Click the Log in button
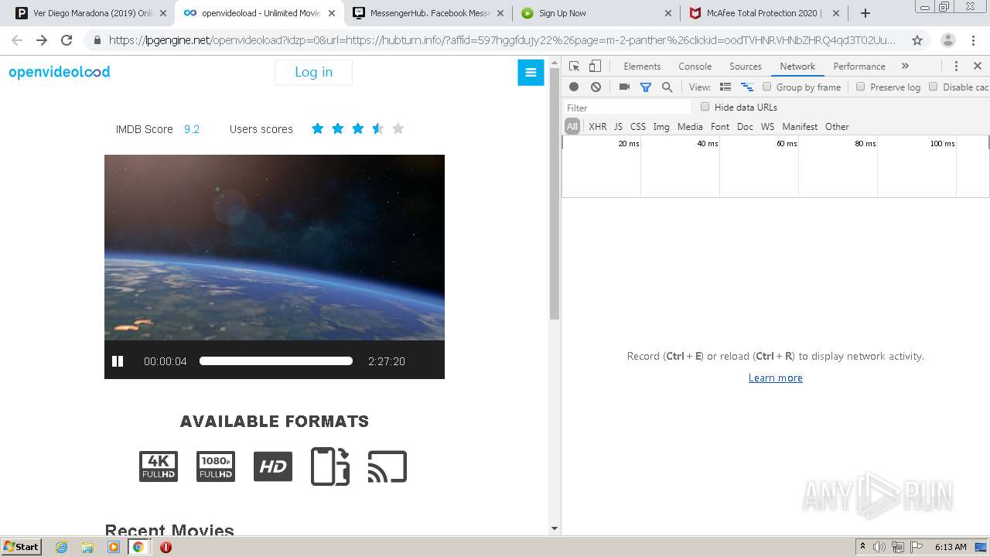Screen dimensions: 990x557 tap(313, 72)
